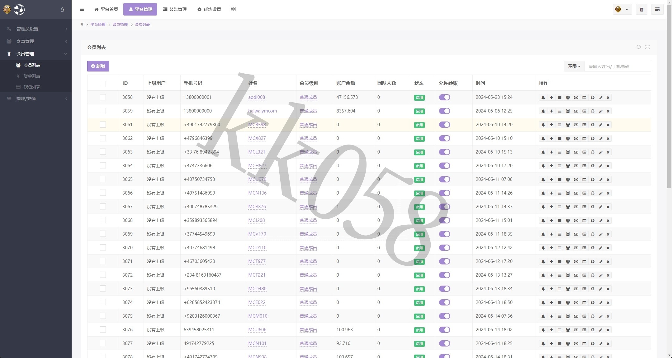This screenshot has width=672, height=358.
Task: Click the pencil edit icon in row 3058
Action: coord(601,98)
